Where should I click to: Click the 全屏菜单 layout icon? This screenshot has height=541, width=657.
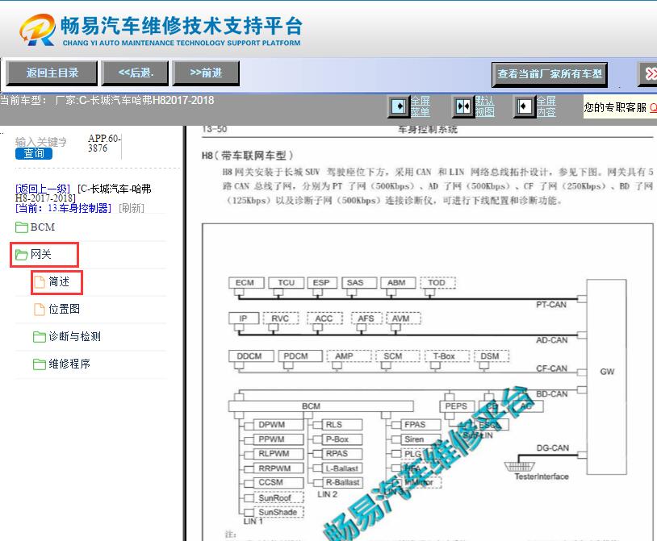(x=399, y=106)
